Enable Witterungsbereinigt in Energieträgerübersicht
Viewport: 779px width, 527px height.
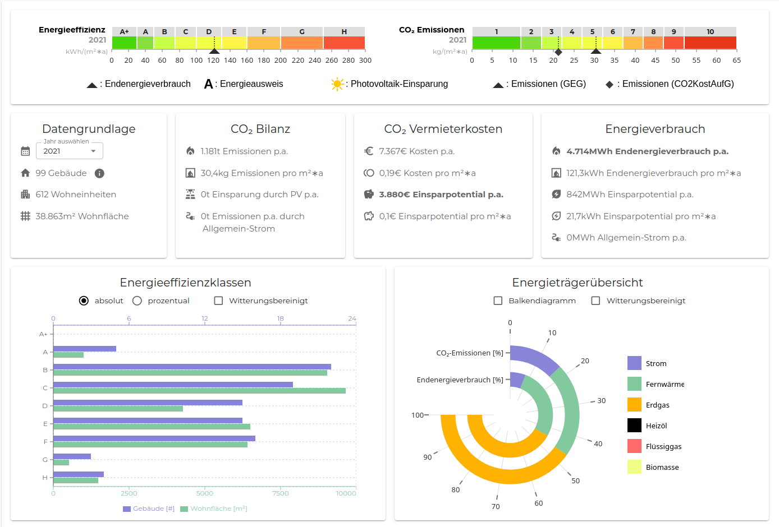[x=595, y=301]
